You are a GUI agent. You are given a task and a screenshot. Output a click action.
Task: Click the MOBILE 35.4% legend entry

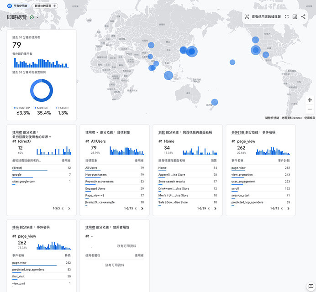point(43,111)
